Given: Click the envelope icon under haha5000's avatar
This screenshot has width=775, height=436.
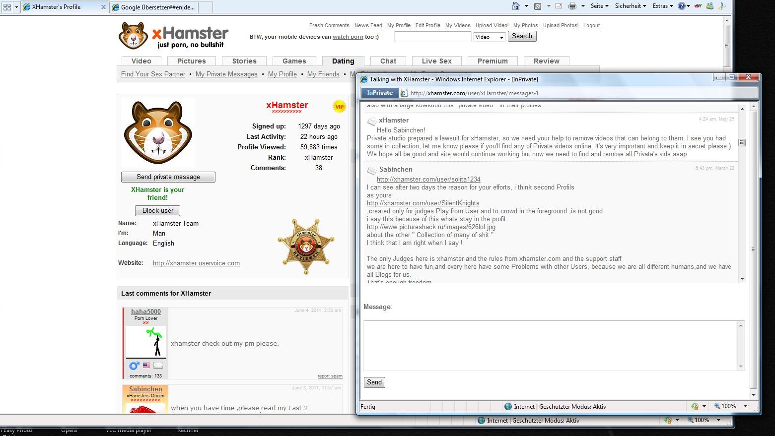Looking at the screenshot, I should 158,366.
